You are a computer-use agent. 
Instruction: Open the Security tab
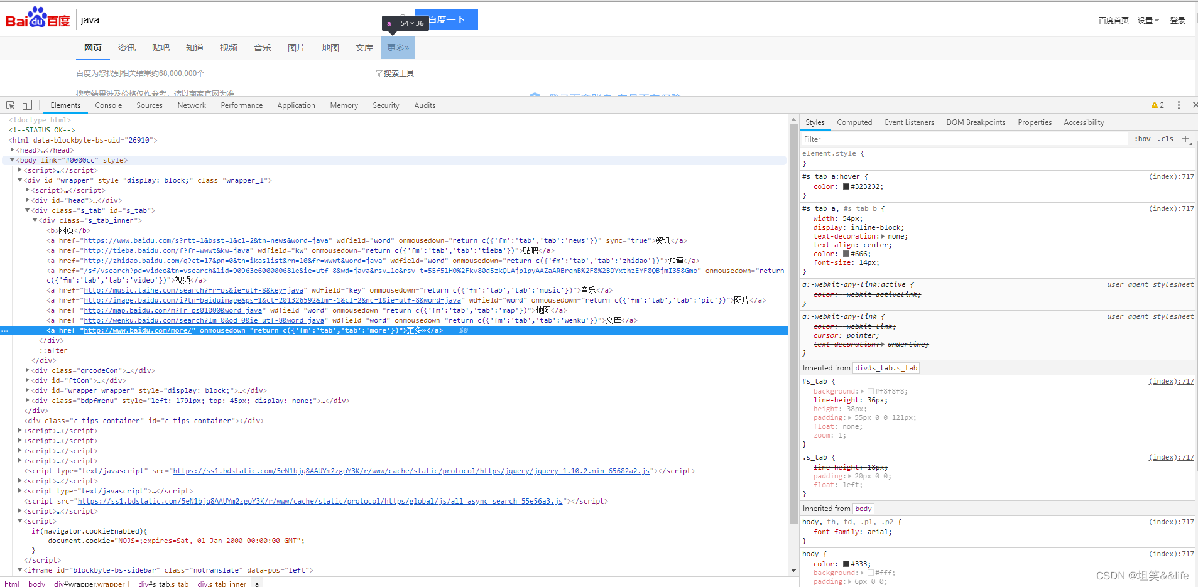pos(386,105)
